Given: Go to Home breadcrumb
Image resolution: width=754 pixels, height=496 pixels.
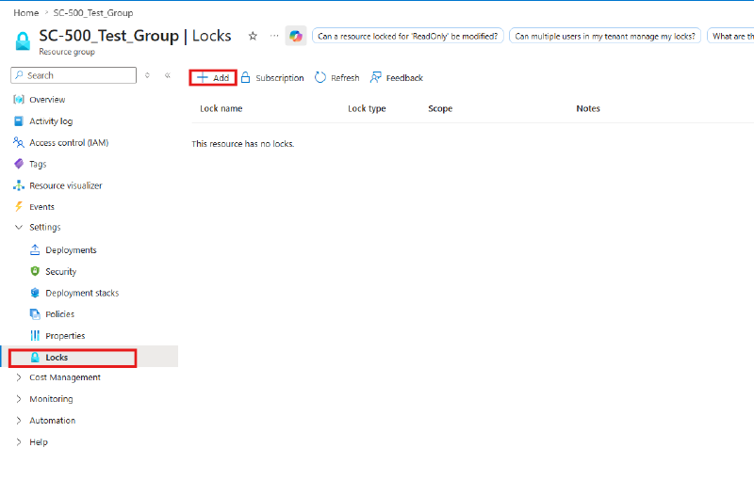Looking at the screenshot, I should tap(26, 13).
